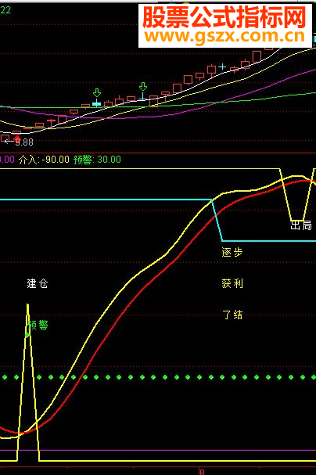Click the green 预警 warning label
316x475 pixels.
click(38, 325)
